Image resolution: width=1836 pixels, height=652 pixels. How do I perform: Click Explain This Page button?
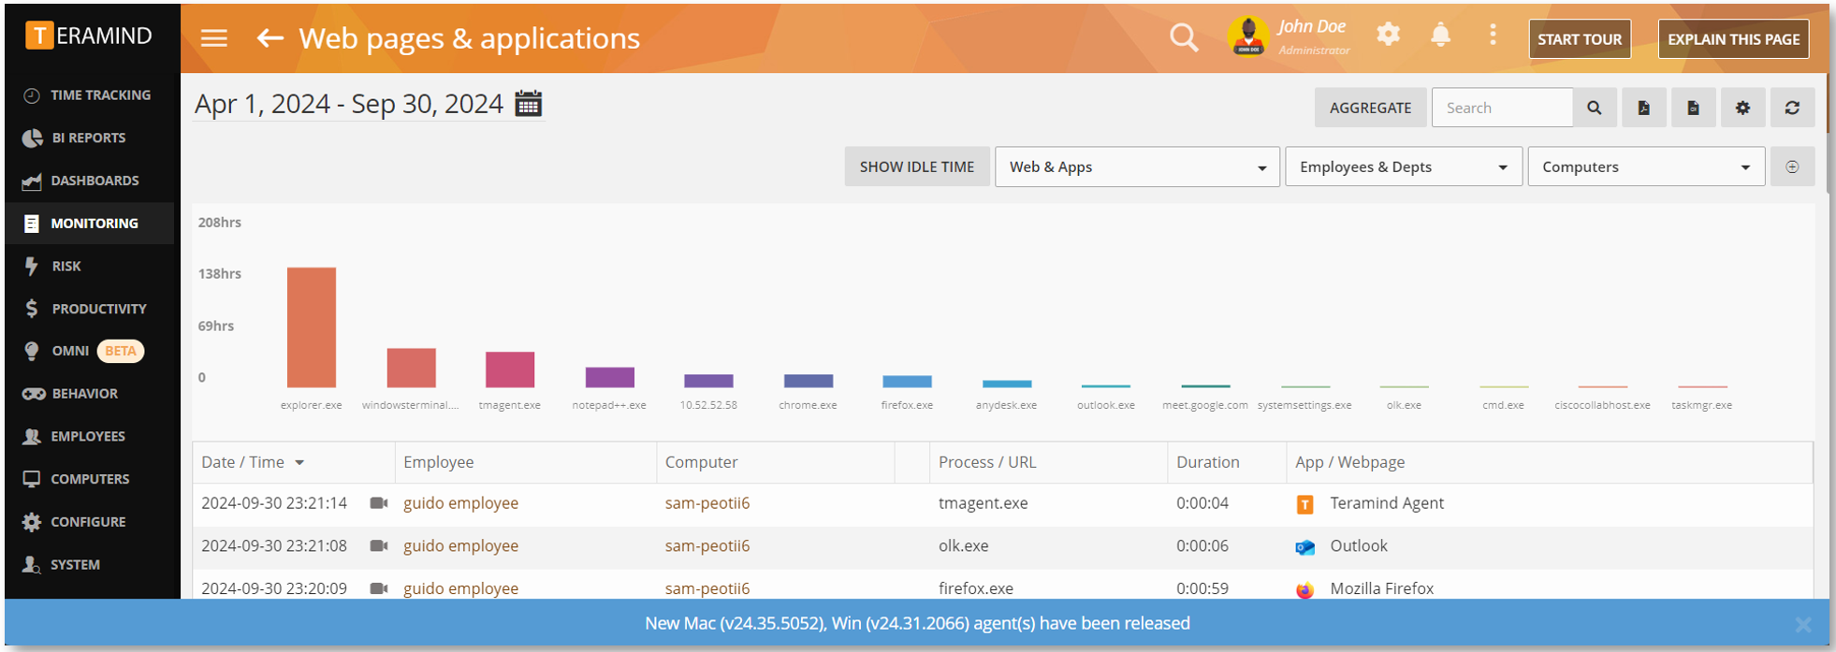[1733, 39]
